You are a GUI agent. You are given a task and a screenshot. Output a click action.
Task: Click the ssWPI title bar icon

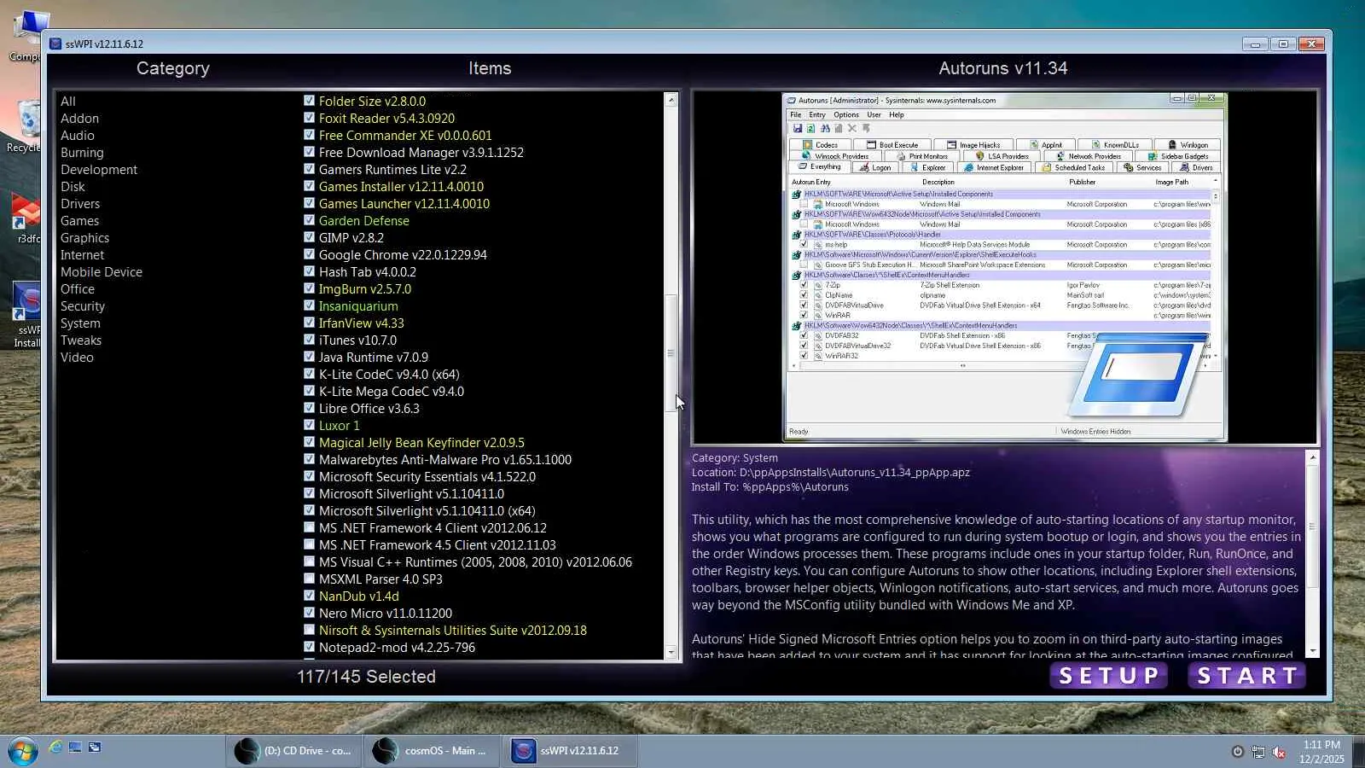click(55, 44)
